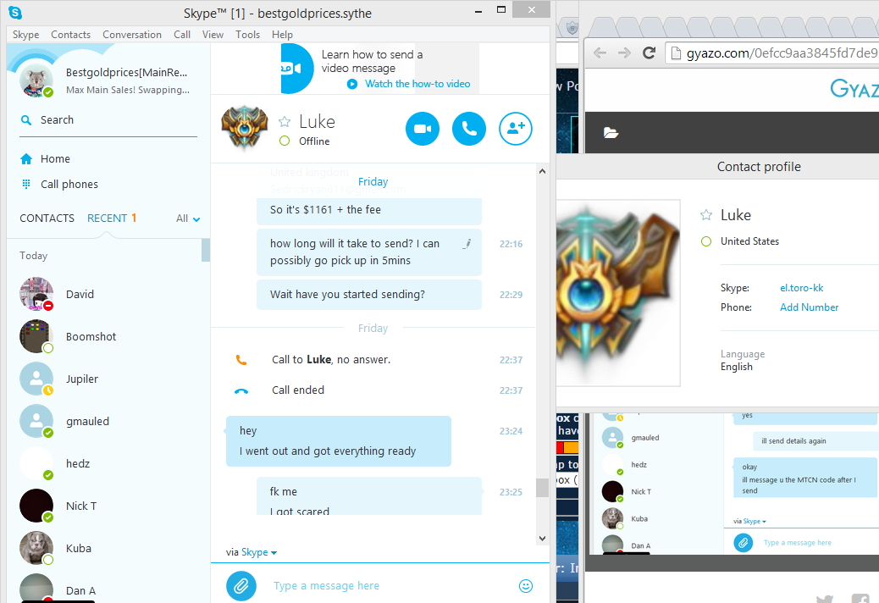Start a voice call with Luke

pyautogui.click(x=468, y=129)
